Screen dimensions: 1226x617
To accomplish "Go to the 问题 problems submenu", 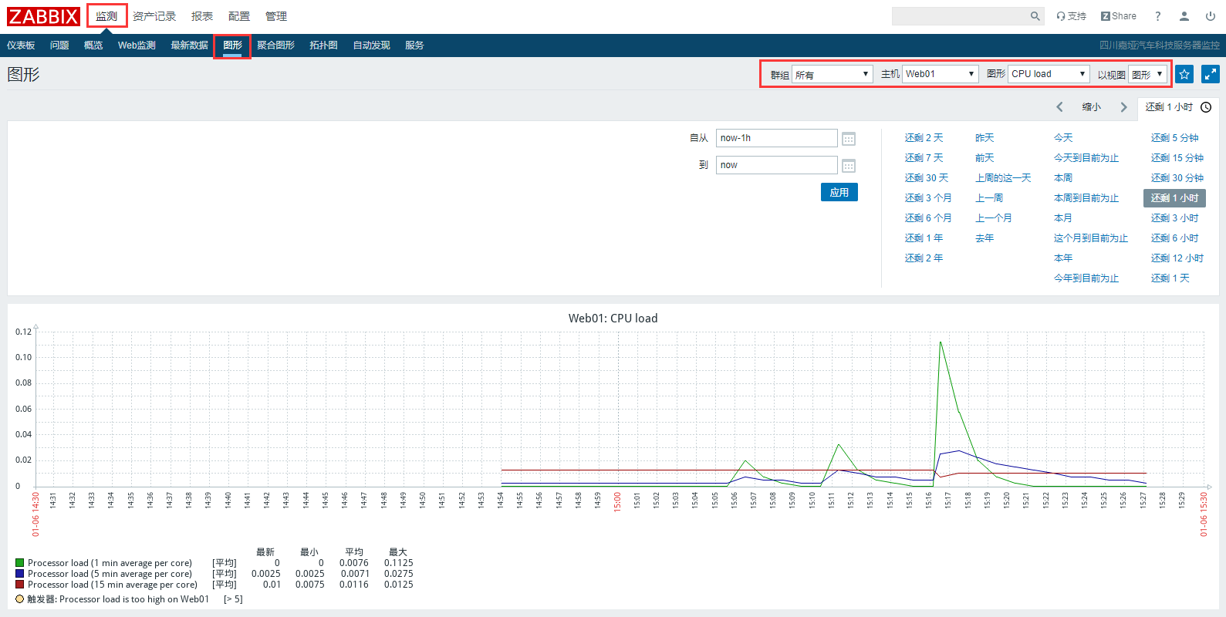I will [59, 46].
